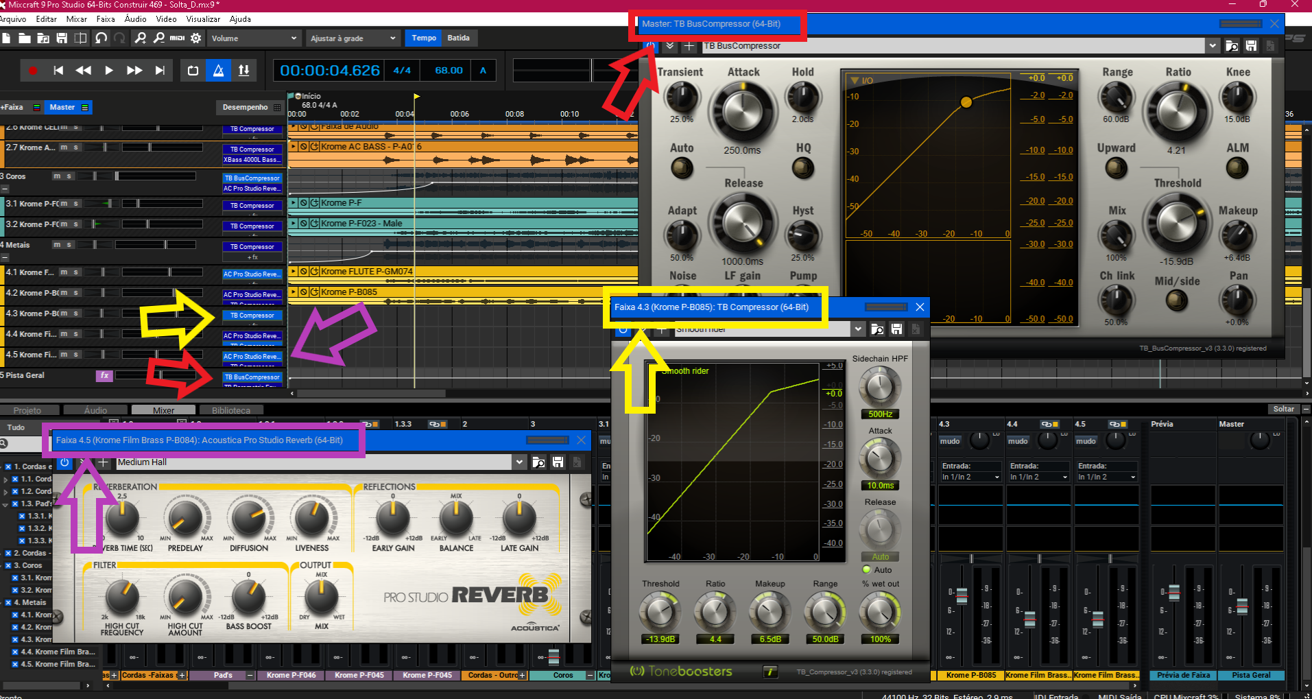The width and height of the screenshot is (1312, 699).
Task: Switch to the Mixer tab
Action: 163,410
